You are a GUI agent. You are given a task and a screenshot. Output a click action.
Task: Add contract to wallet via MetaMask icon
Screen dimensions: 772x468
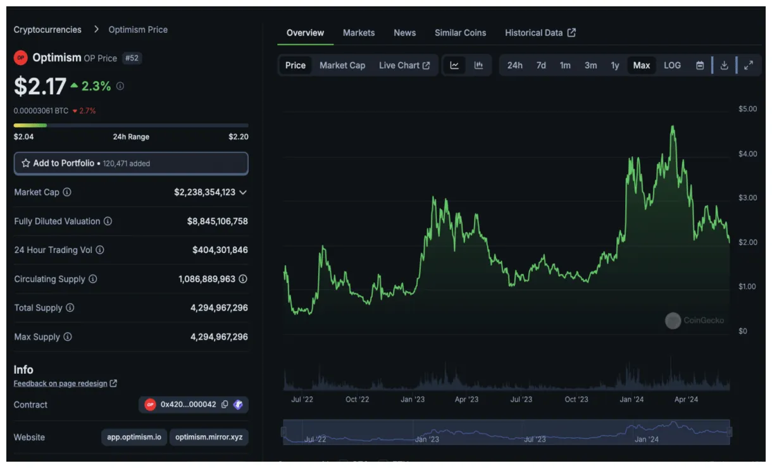[238, 405]
